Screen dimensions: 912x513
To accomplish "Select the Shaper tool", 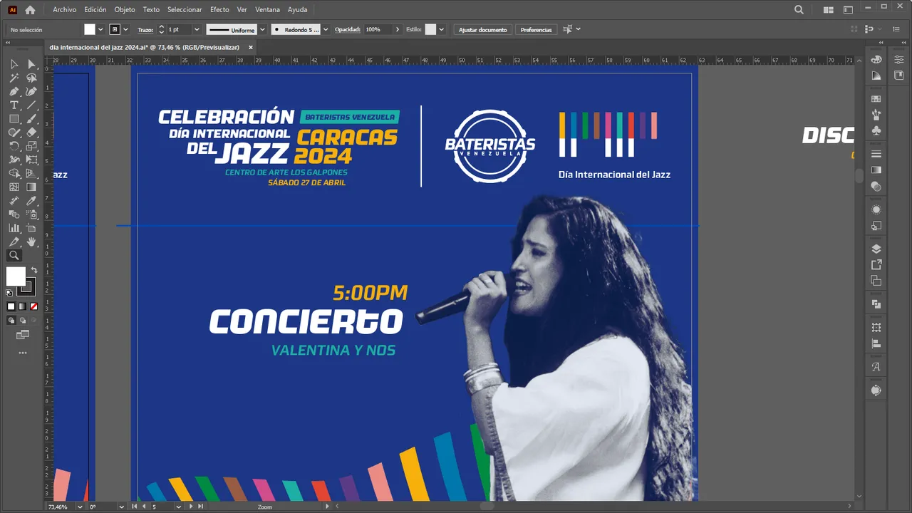I will [x=14, y=133].
